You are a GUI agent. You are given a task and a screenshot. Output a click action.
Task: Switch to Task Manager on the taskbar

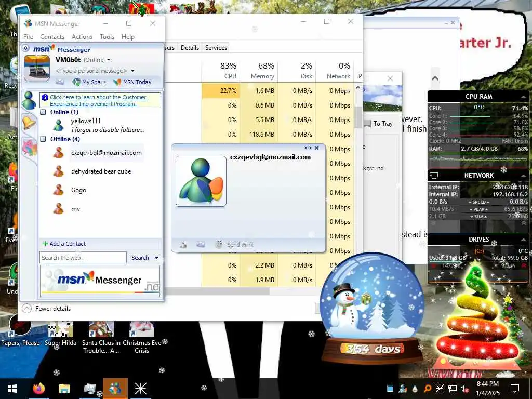coord(89,389)
